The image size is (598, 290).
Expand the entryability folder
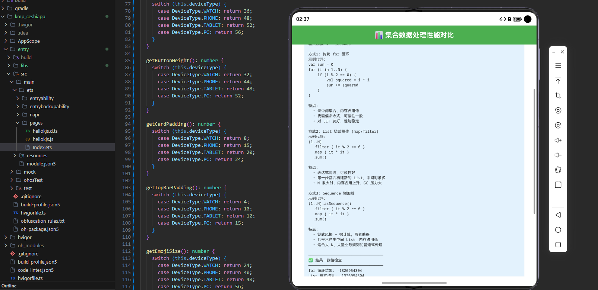[x=18, y=98]
